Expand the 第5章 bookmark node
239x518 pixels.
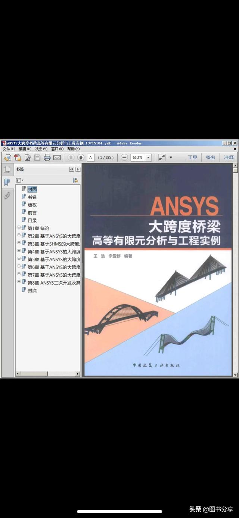pyautogui.click(x=19, y=258)
